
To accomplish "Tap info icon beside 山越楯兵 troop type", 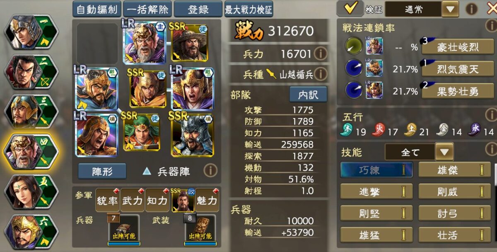I will 321,75.
